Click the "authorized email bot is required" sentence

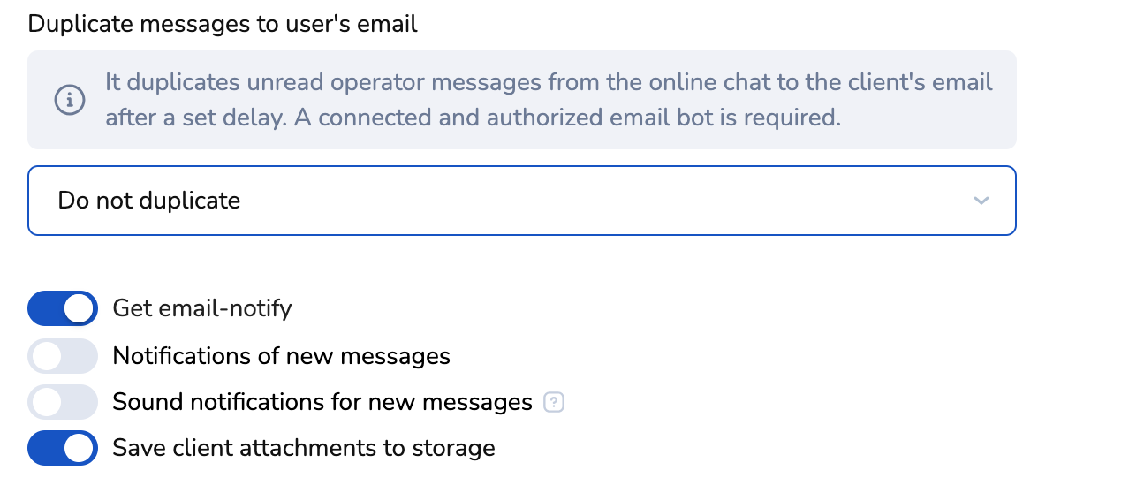tap(645, 118)
